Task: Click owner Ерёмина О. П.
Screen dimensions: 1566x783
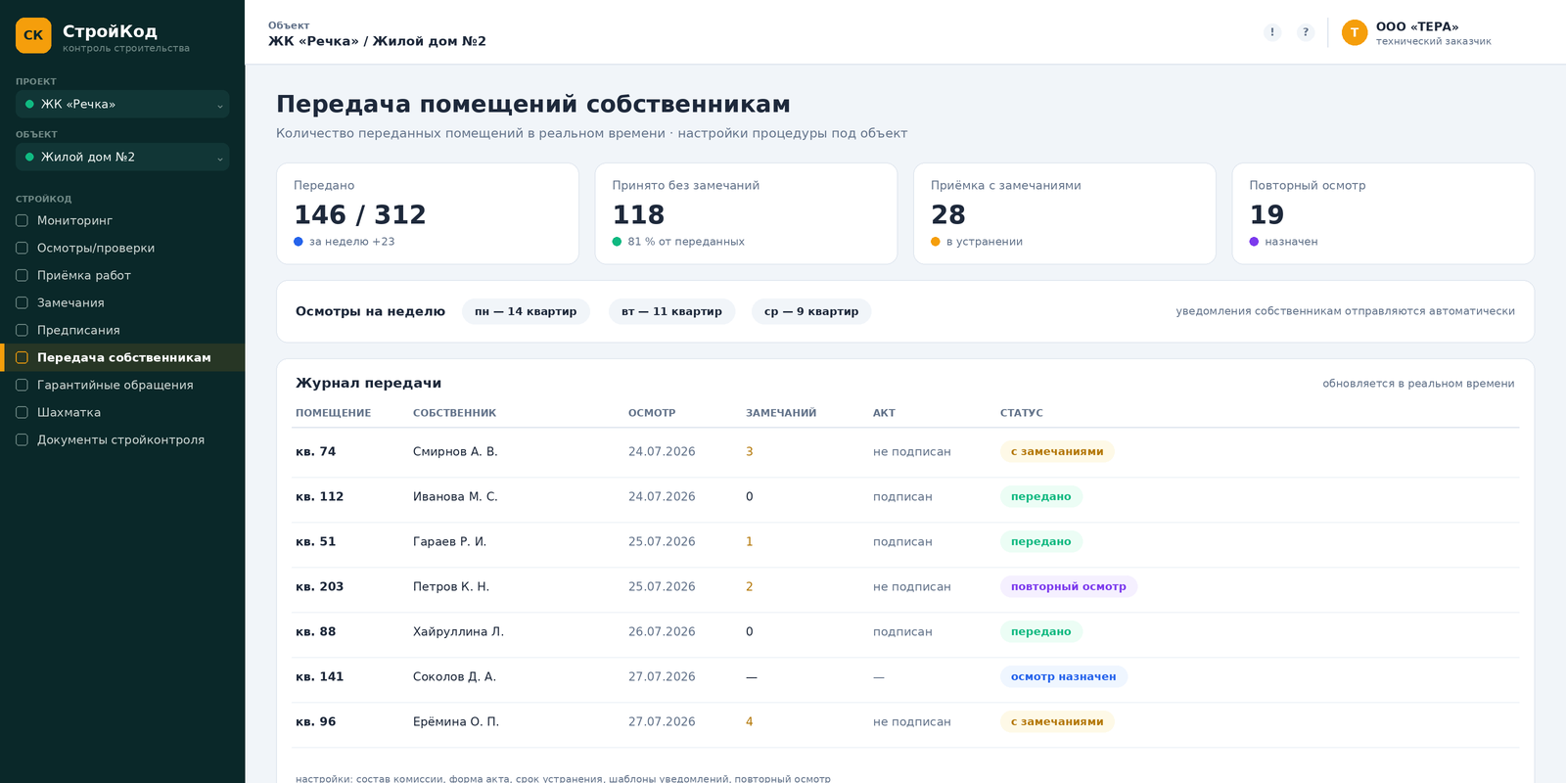Action: click(x=456, y=721)
